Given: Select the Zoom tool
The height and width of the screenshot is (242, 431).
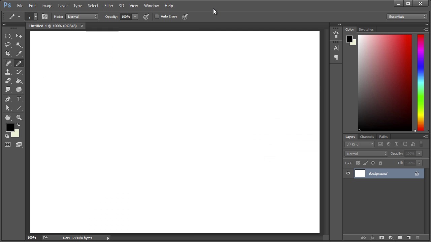Looking at the screenshot, I should point(19,118).
